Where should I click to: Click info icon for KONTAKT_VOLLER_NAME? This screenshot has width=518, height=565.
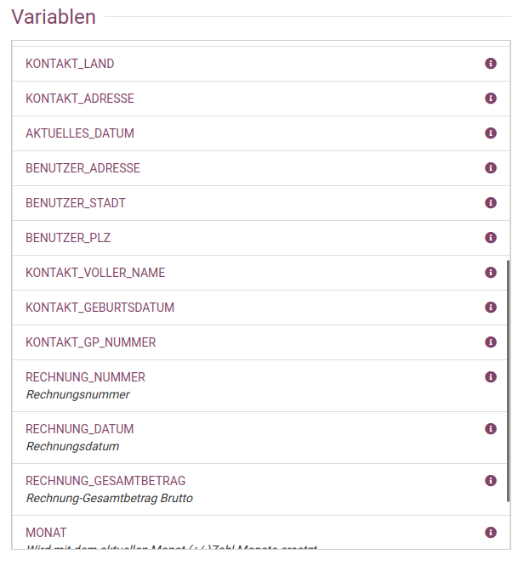(x=491, y=273)
